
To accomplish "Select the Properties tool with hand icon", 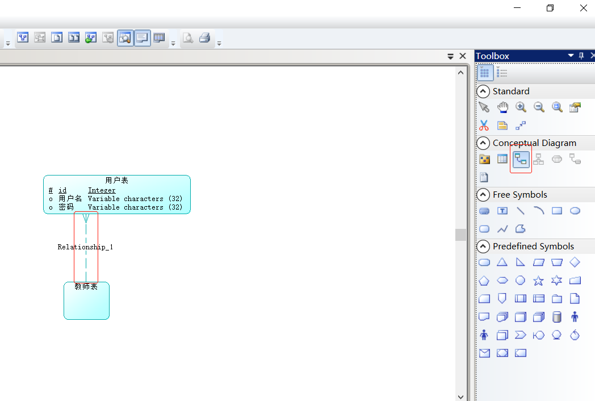I will 575,107.
